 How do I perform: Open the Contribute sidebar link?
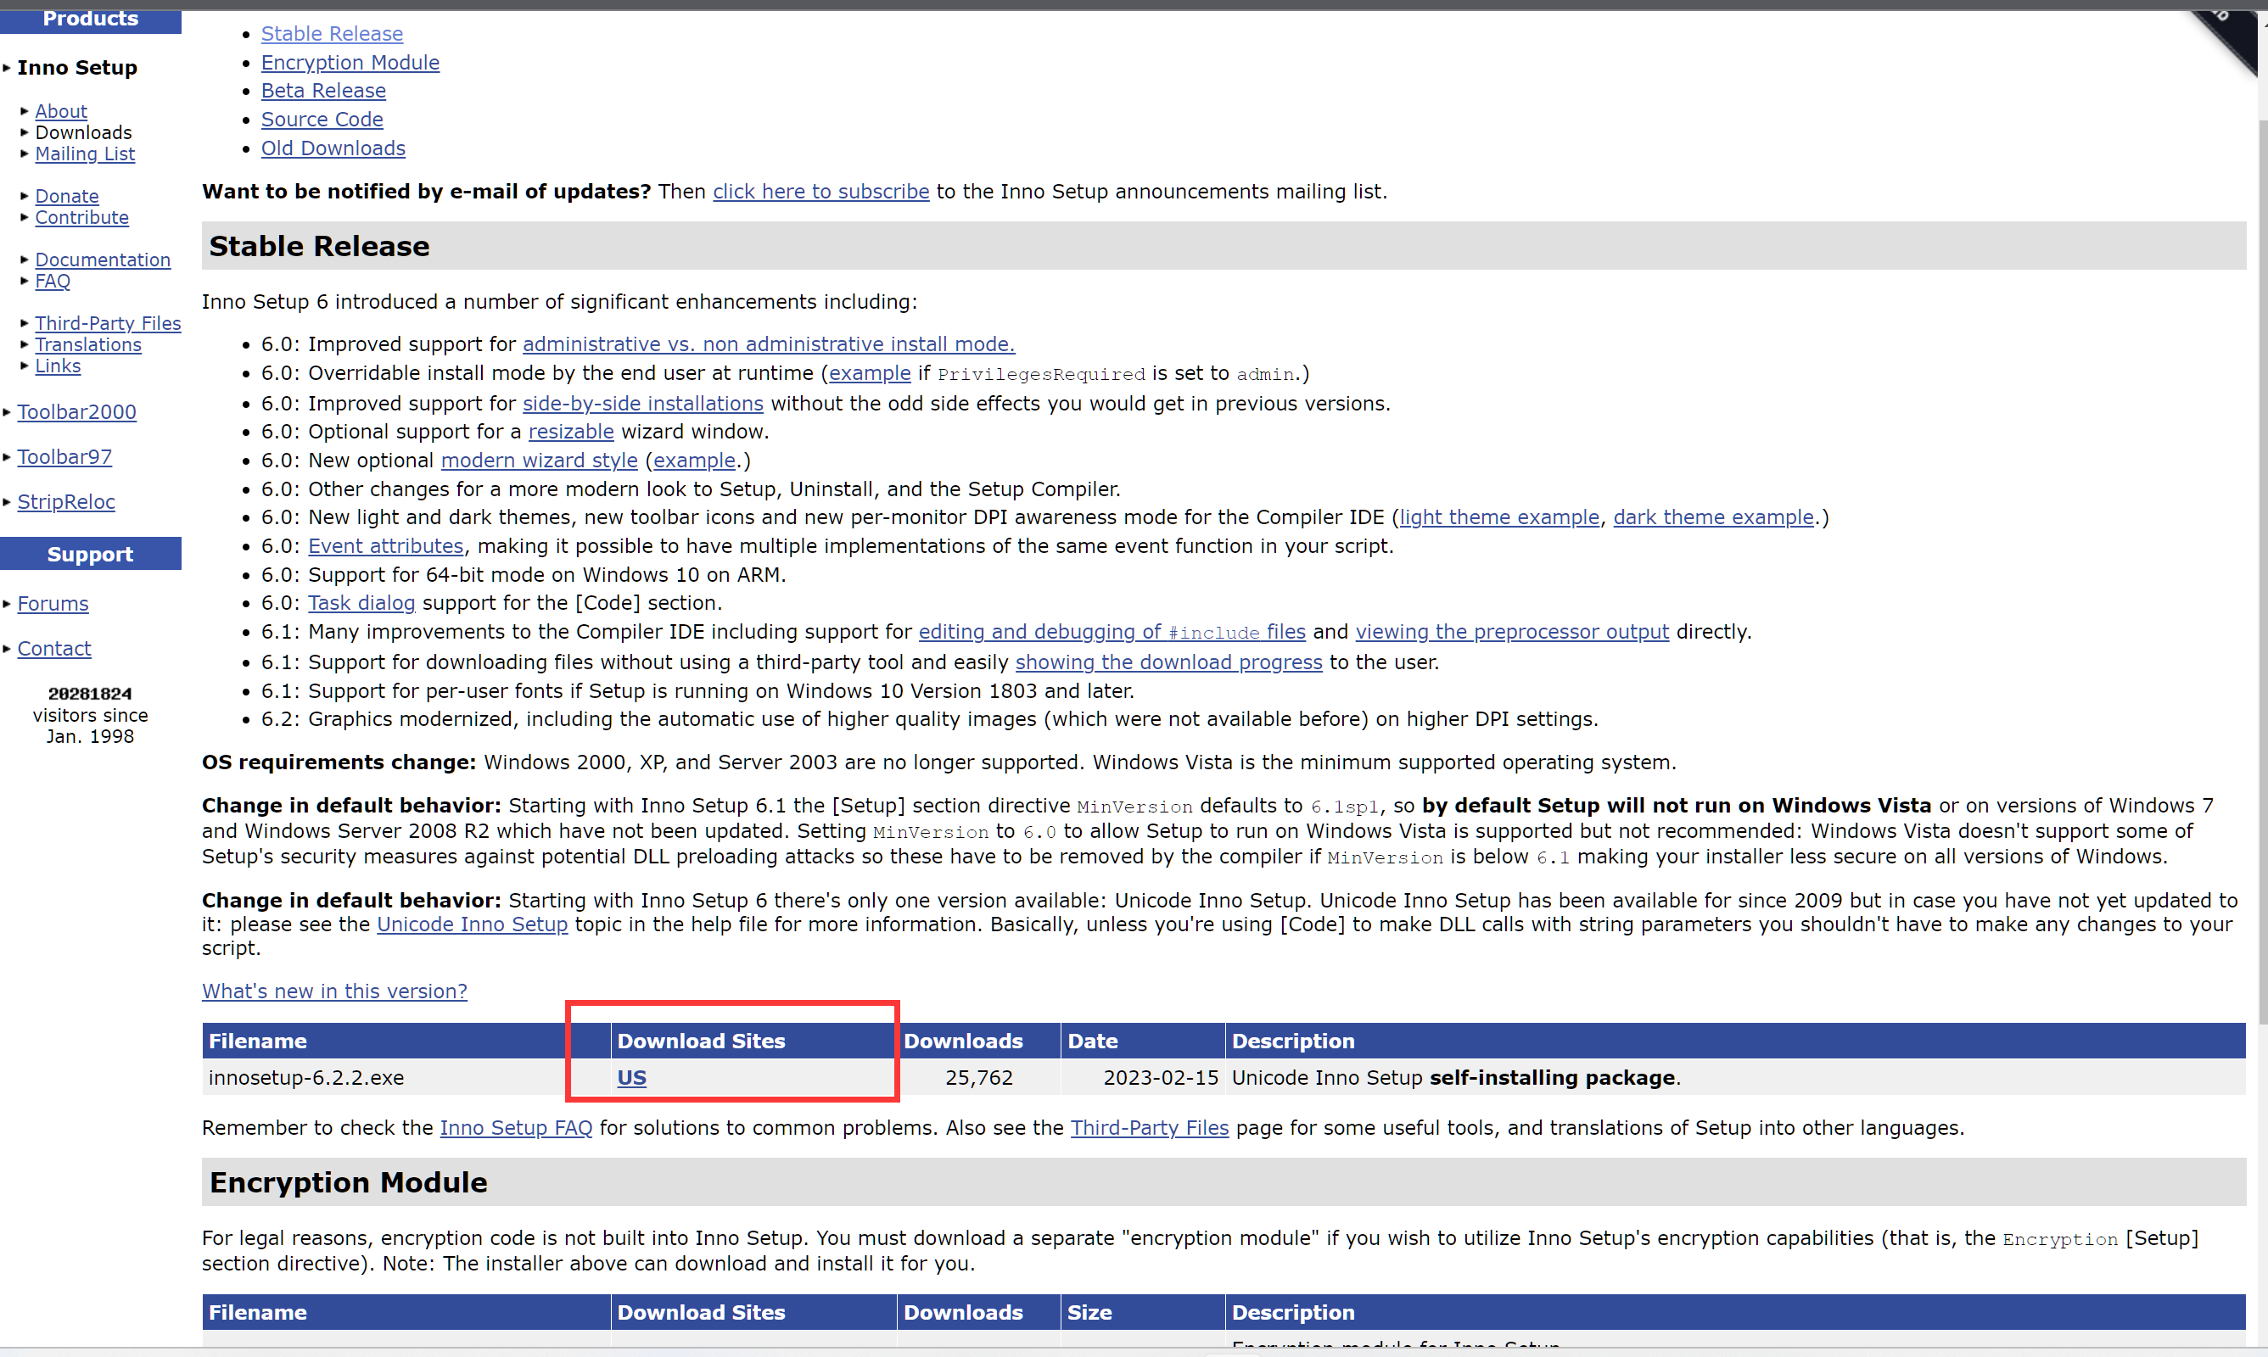tap(82, 218)
